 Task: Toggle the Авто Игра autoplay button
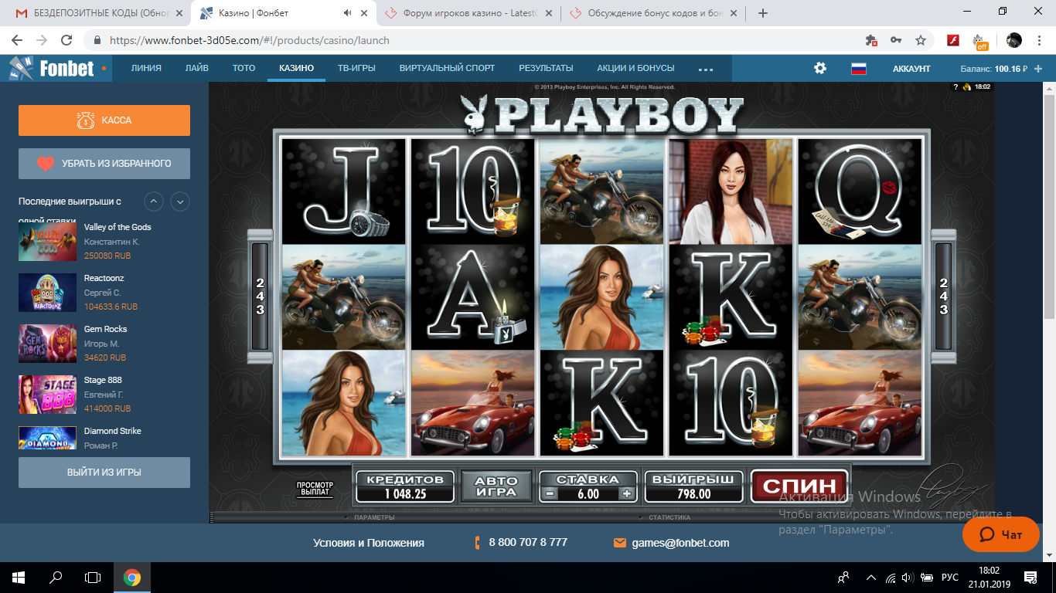(496, 486)
